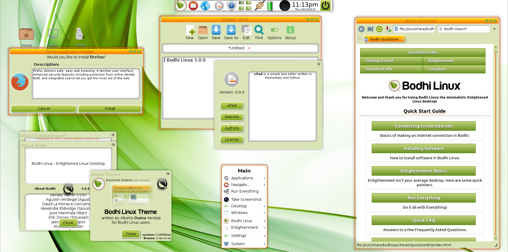Click the License button in ePad About dialog

[232, 139]
